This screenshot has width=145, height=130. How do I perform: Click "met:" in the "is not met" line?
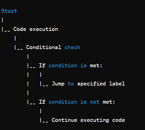coord(109,102)
